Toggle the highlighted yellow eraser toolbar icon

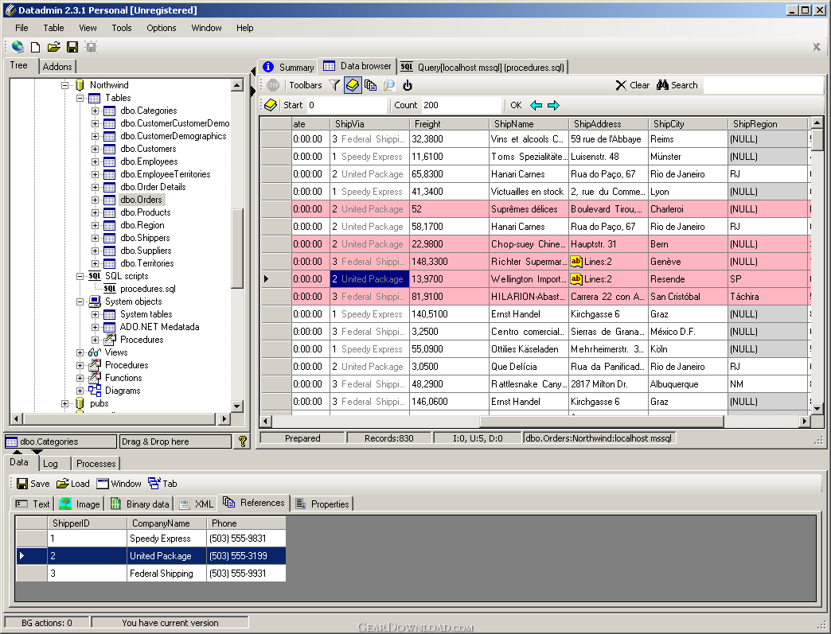pyautogui.click(x=353, y=85)
